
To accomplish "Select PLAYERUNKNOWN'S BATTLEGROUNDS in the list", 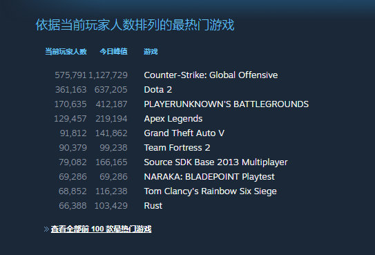I will pyautogui.click(x=227, y=104).
